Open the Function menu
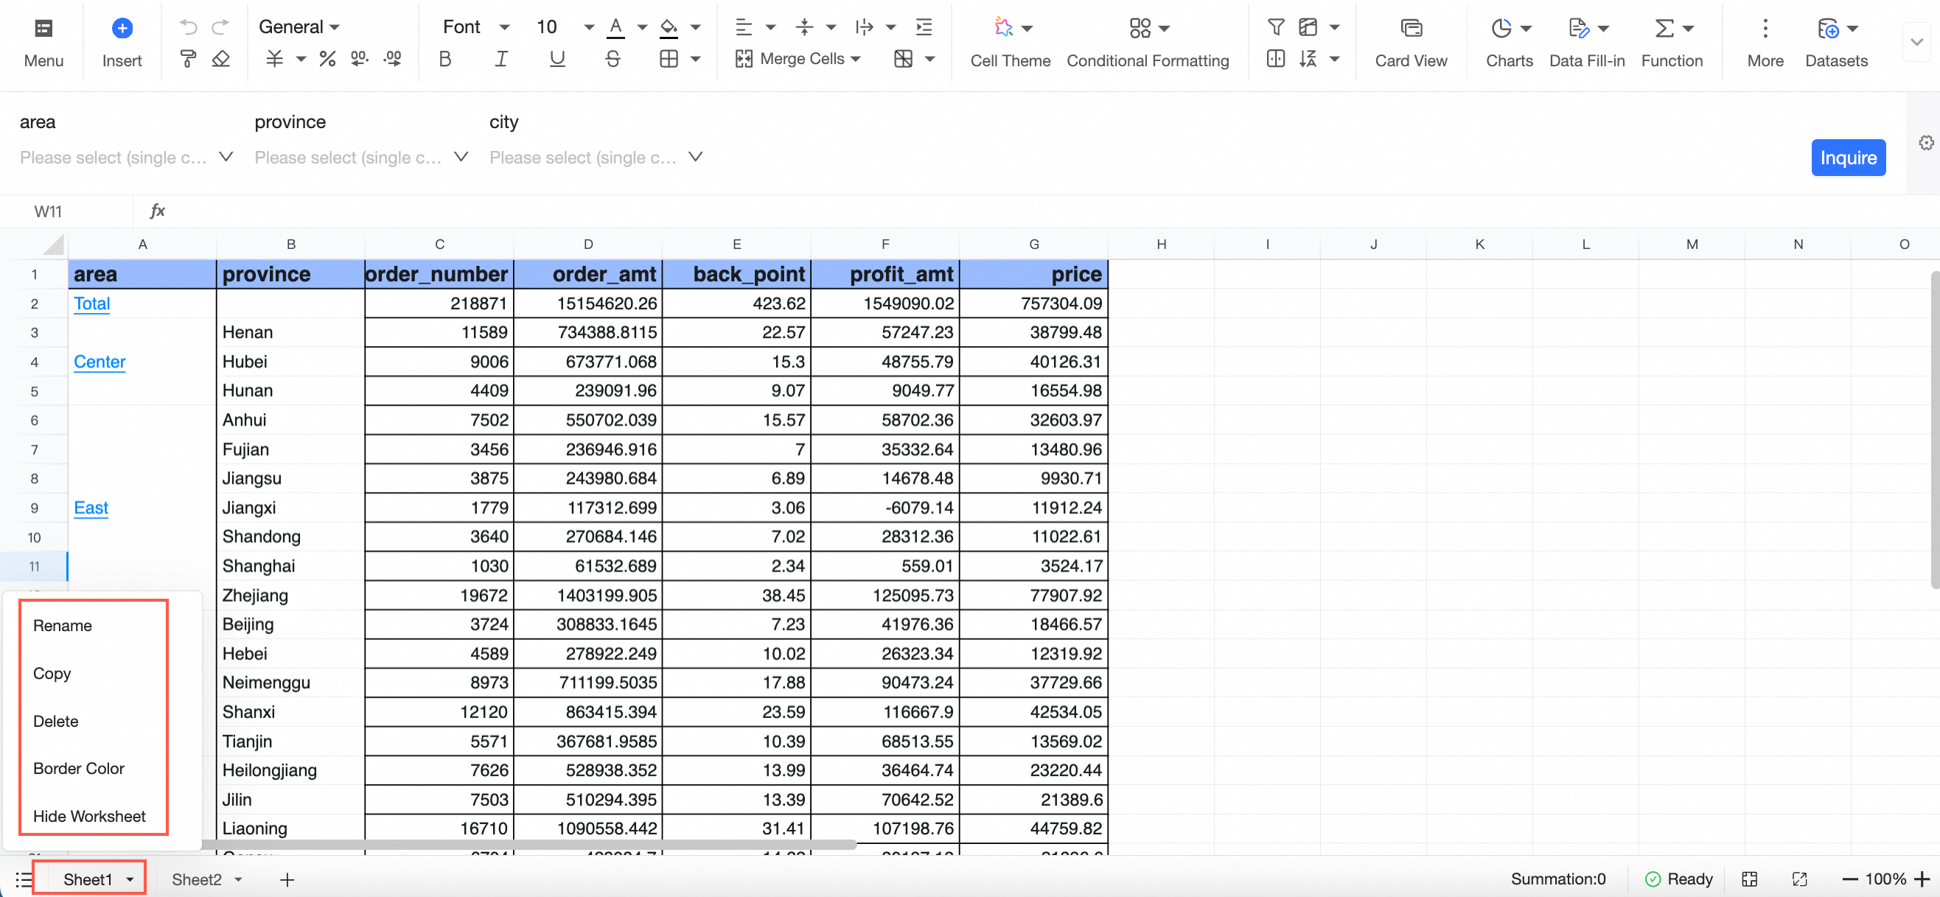The image size is (1940, 897). (x=1671, y=43)
